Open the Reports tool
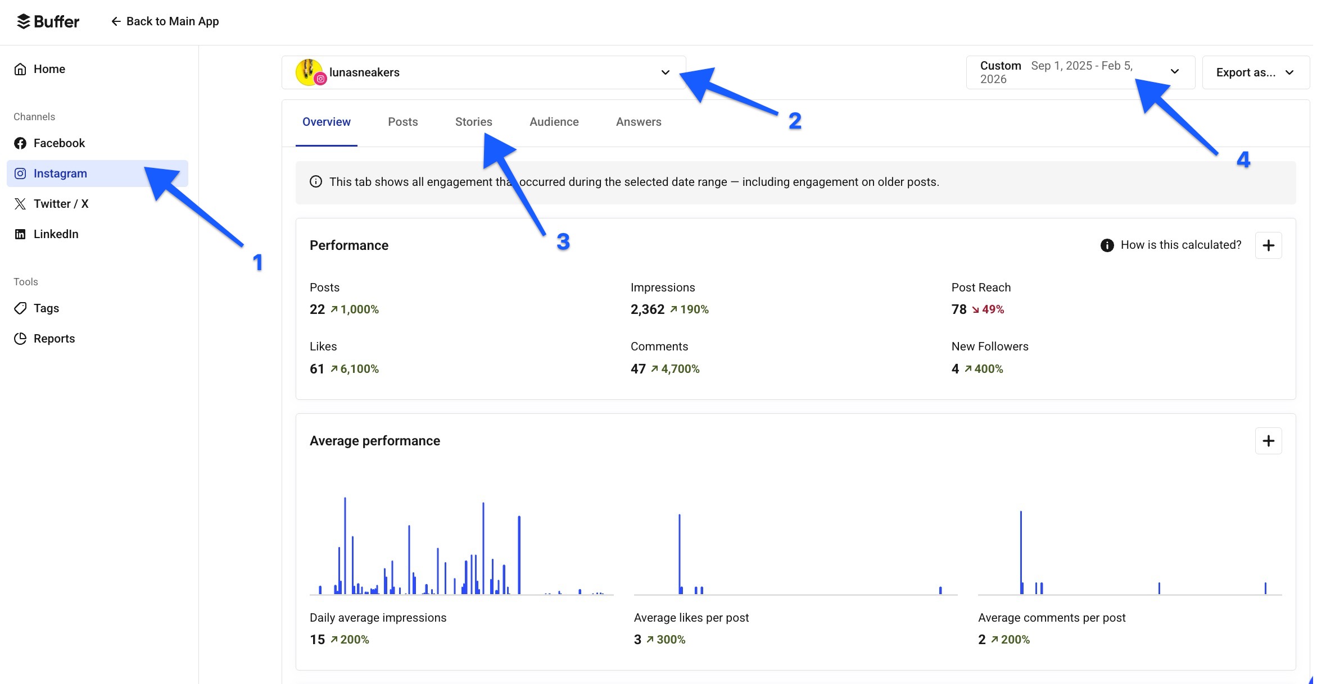 [x=54, y=338]
